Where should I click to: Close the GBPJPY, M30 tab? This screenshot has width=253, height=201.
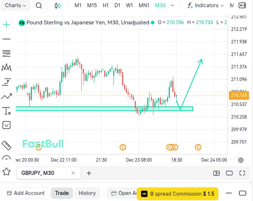click(x=73, y=173)
